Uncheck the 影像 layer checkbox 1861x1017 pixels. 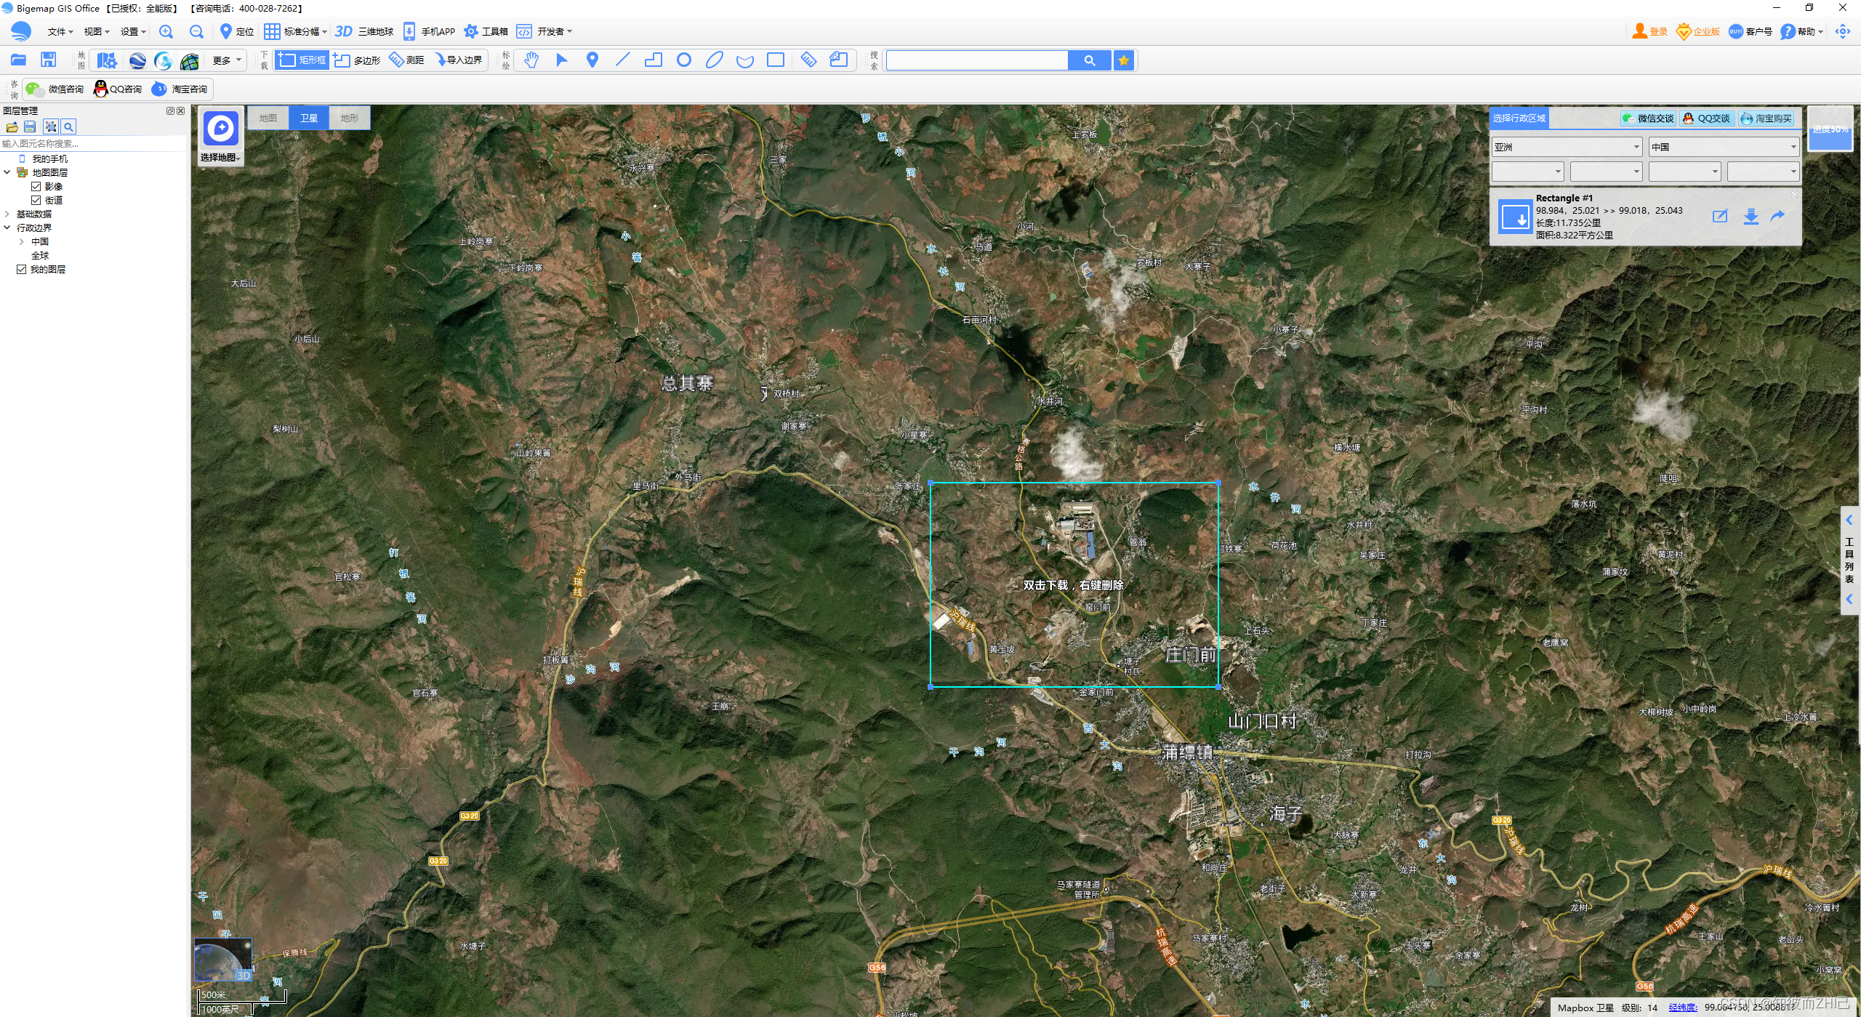[x=36, y=187]
